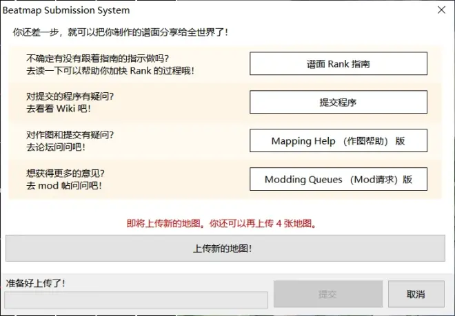The width and height of the screenshot is (455, 316).
Task: Click the text 去读一下可以帮助你加快 Rank 的过程哦!
Action: (110, 71)
